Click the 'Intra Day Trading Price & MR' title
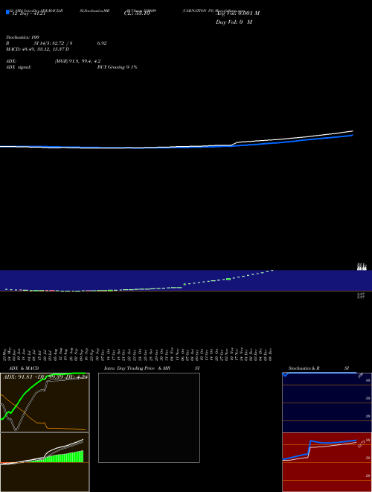This screenshot has width=372, height=492. [137, 368]
